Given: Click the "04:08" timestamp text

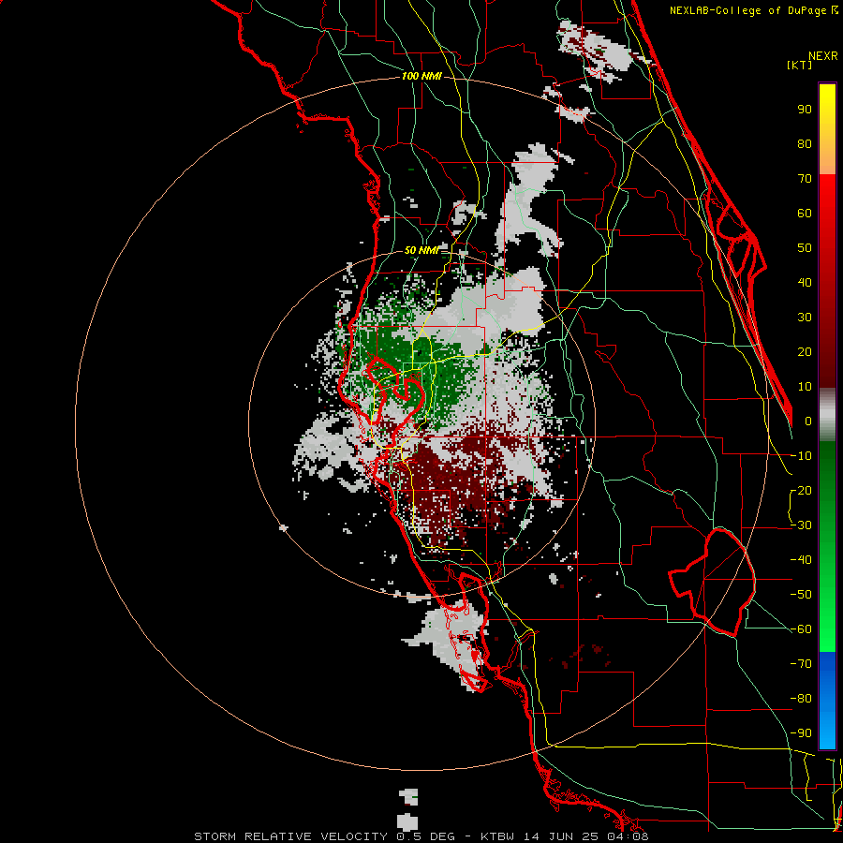Looking at the screenshot, I should click(x=626, y=836).
